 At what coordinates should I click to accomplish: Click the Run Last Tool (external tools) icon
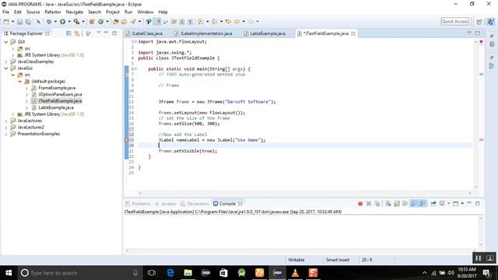(x=76, y=22)
